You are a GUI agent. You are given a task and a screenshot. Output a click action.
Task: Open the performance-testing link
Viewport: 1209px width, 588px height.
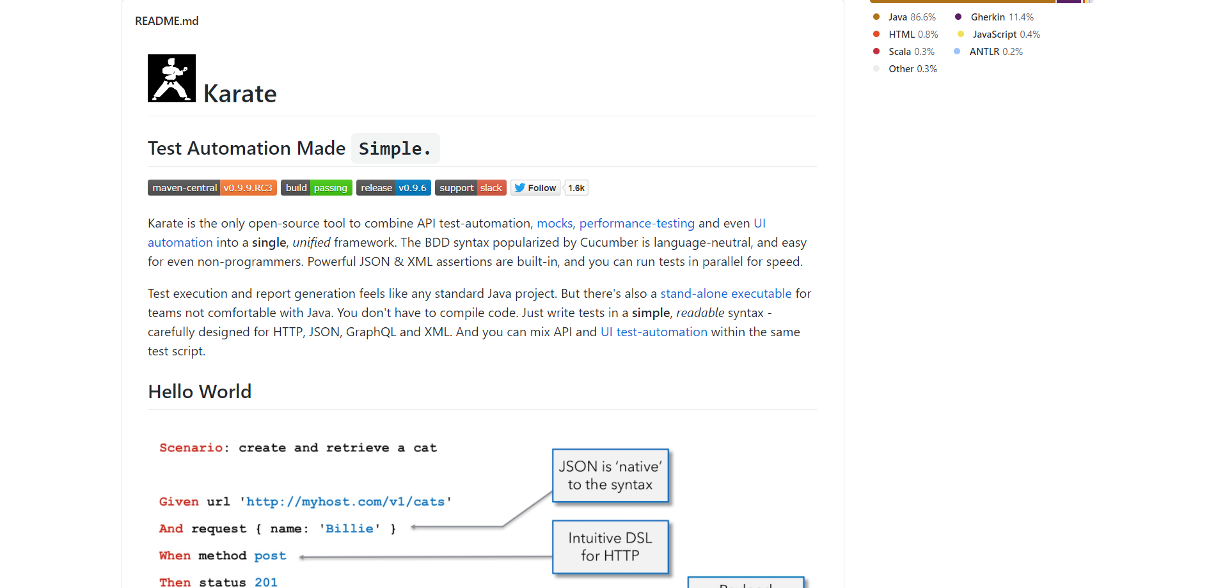coord(636,223)
